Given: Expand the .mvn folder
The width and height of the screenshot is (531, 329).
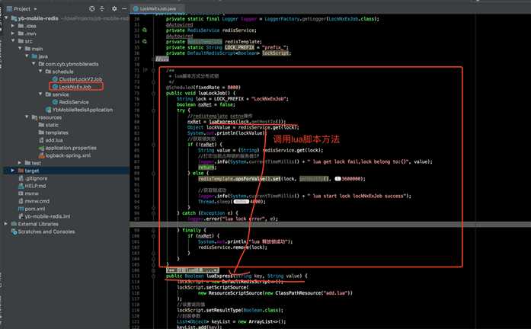Looking at the screenshot, I should click(12, 34).
